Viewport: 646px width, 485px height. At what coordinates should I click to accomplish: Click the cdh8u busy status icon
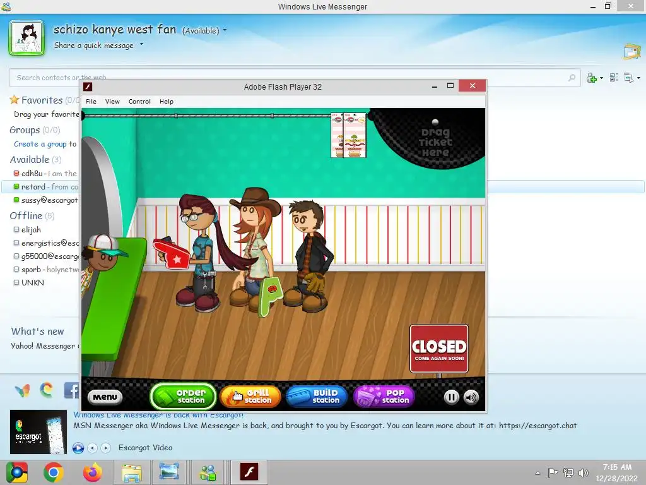16,173
